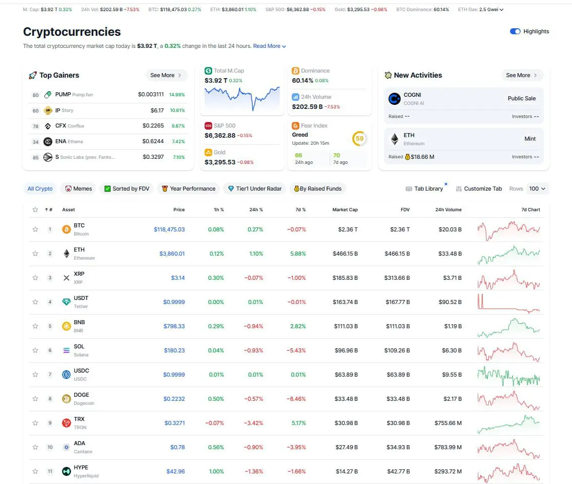Click the Solana logo icon
Viewport: 572px width, 484px height.
pos(67,350)
